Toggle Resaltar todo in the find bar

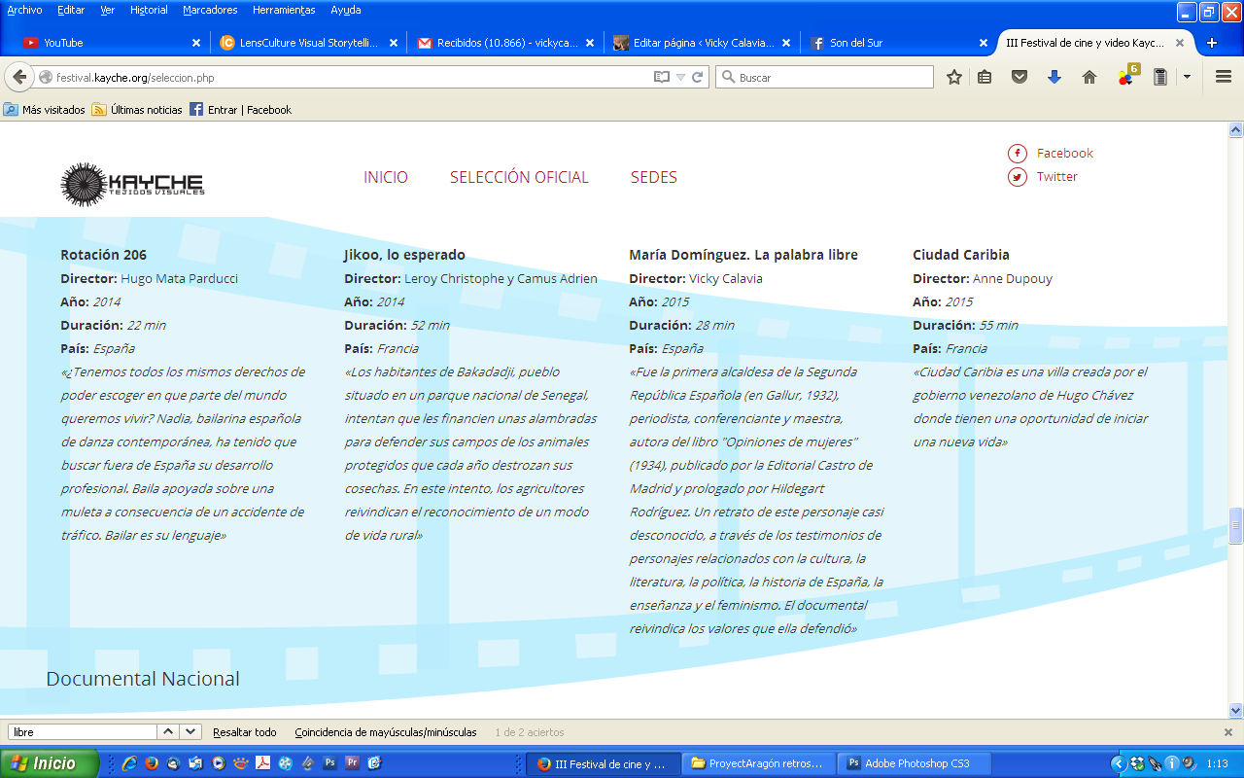(x=244, y=732)
